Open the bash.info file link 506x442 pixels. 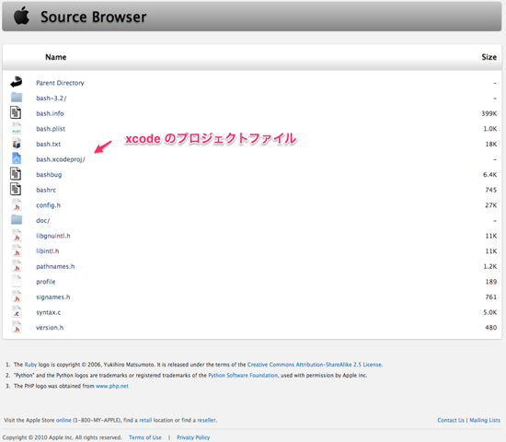[x=50, y=113]
